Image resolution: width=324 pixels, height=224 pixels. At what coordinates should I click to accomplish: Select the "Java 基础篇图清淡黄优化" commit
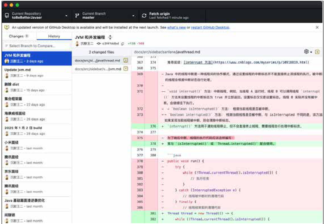click(37, 203)
